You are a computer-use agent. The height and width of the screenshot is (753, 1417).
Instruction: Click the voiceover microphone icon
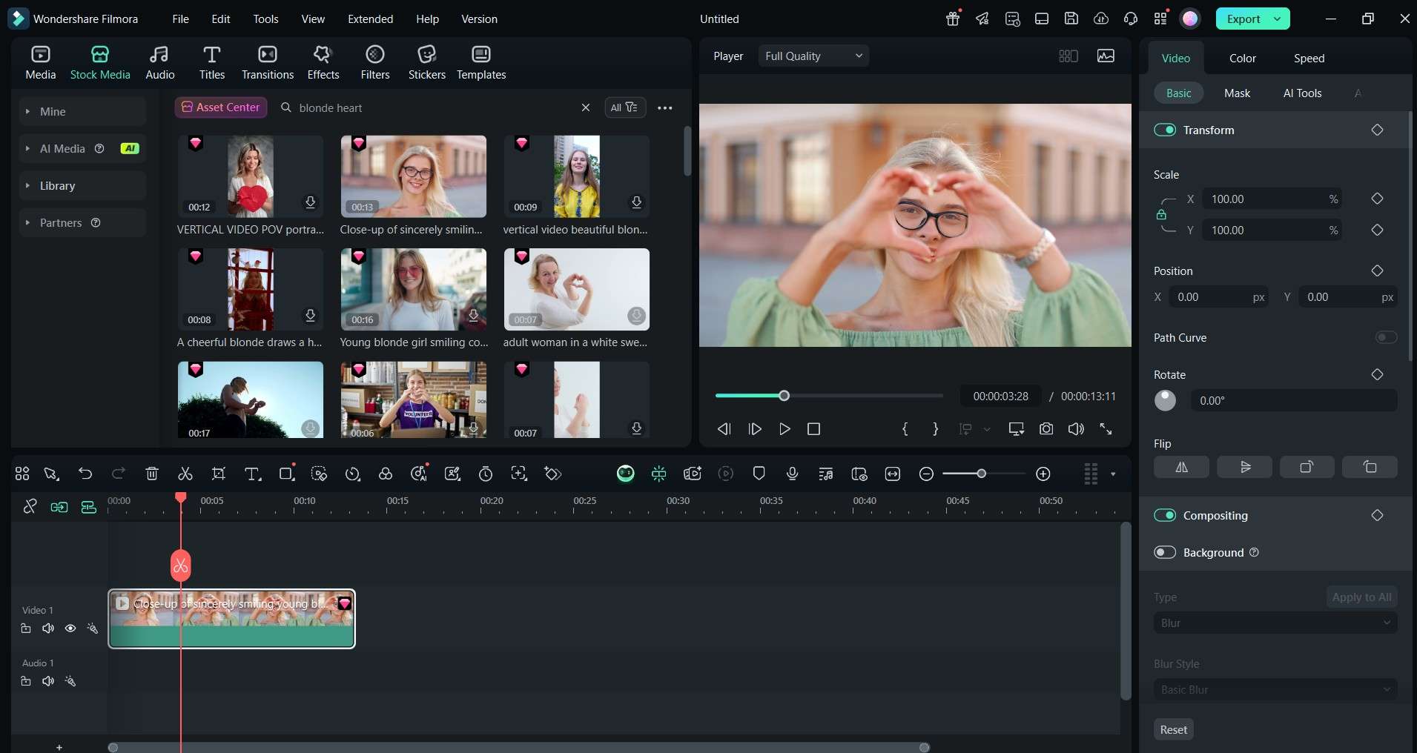click(x=793, y=474)
